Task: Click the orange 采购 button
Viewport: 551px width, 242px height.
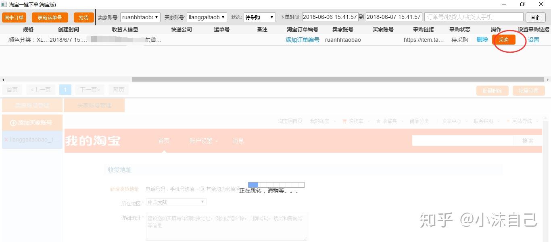Action: tap(504, 40)
